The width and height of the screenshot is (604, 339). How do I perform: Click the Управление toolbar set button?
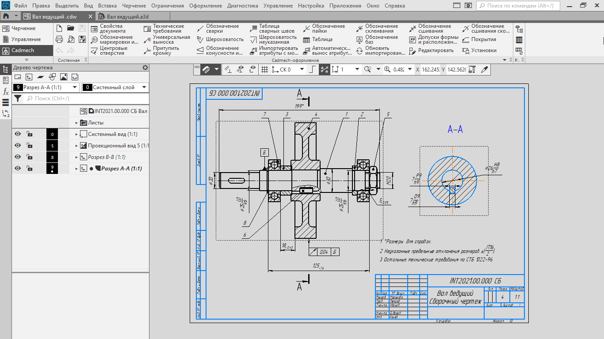pos(26,39)
